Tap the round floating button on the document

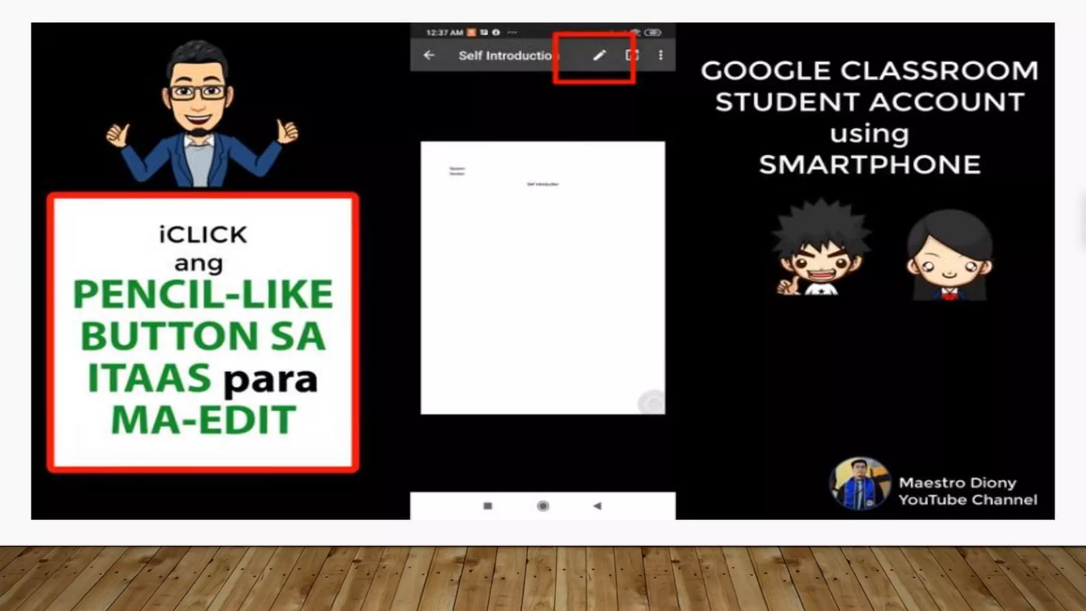pos(652,403)
